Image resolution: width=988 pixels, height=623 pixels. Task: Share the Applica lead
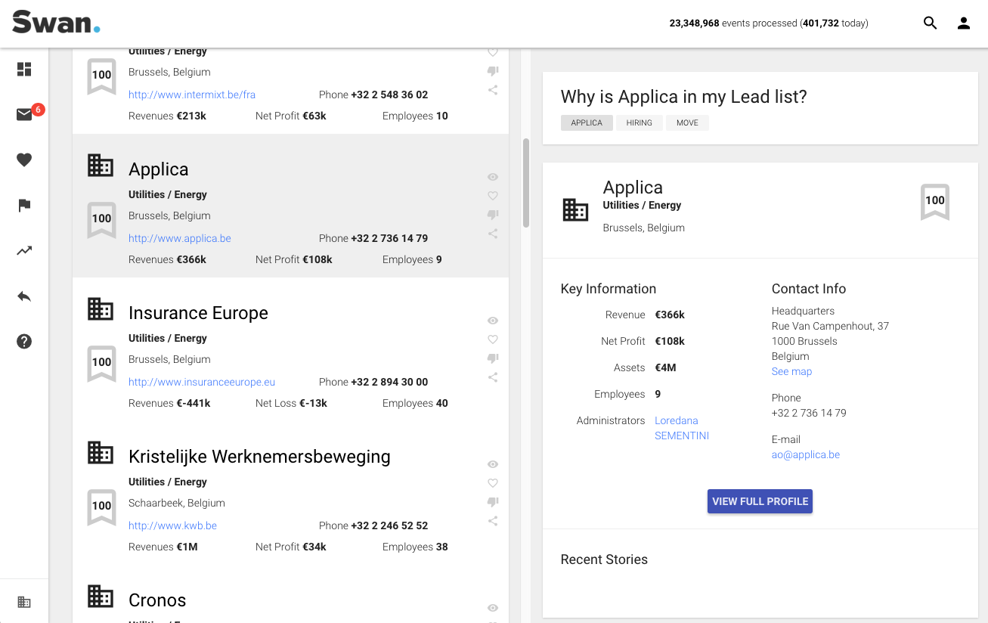click(x=493, y=234)
